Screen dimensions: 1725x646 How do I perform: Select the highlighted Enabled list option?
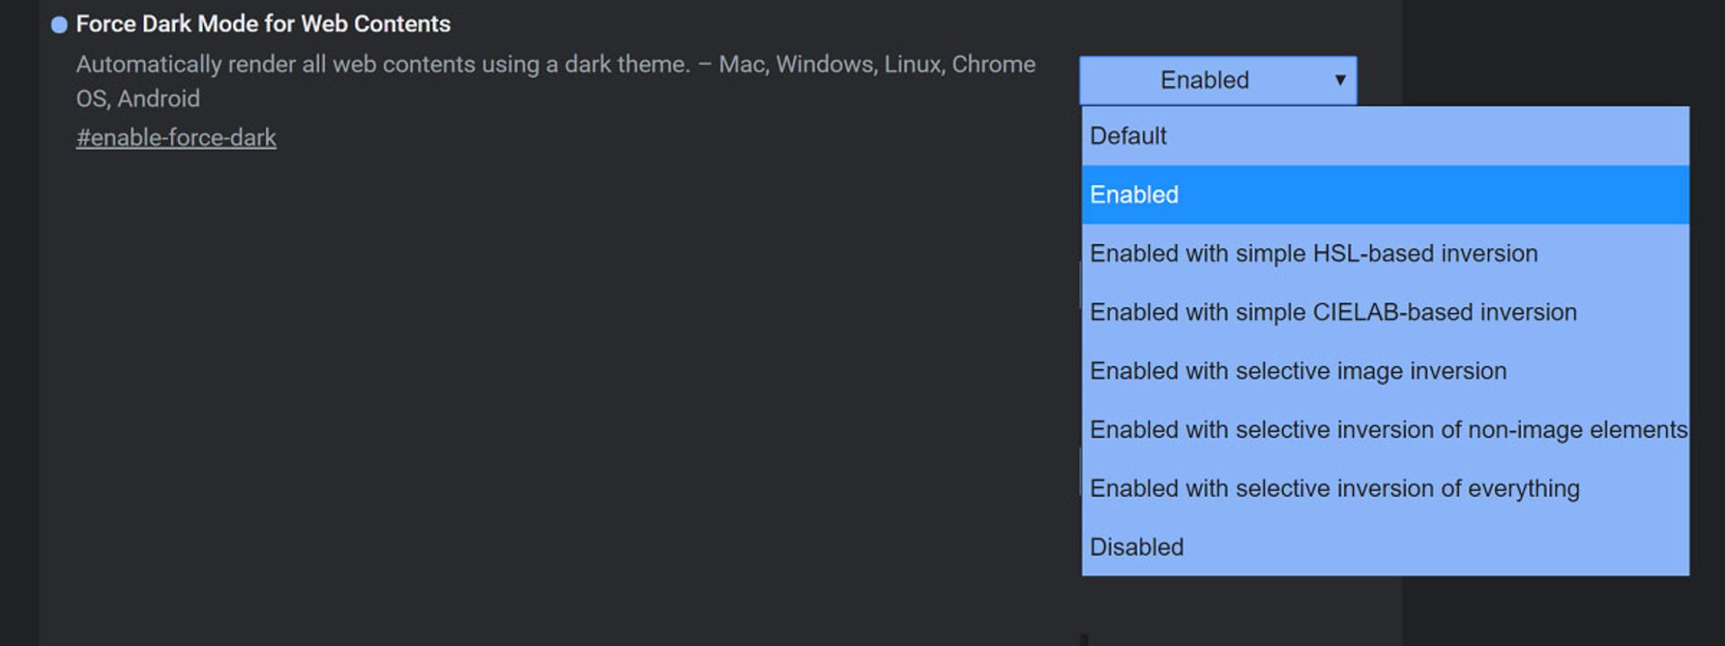point(1385,195)
